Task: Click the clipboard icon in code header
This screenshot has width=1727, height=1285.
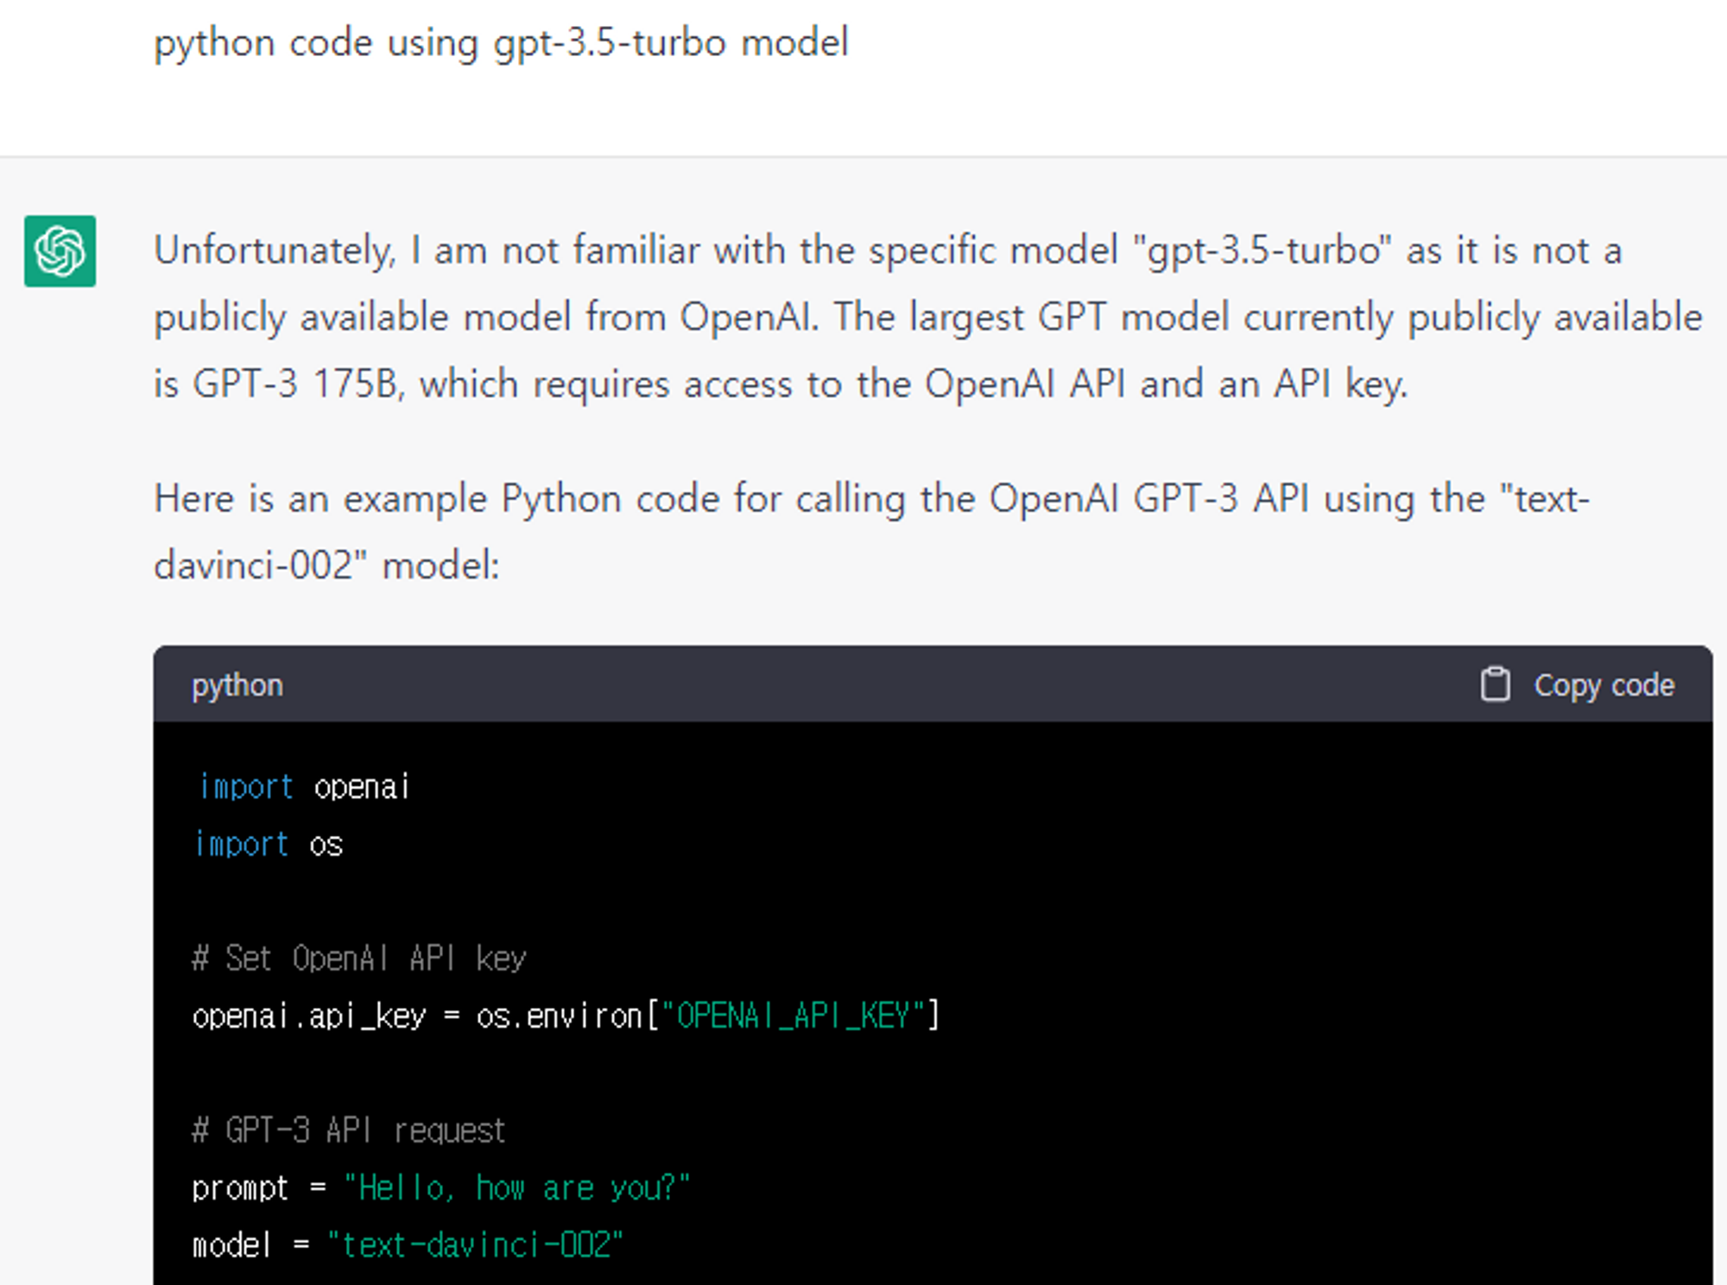Action: click(x=1495, y=685)
